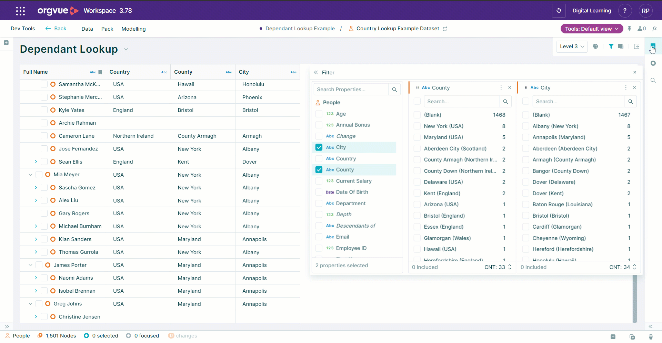Click the export icon in toolbar
Viewport: 662px width, 343px height.
[x=636, y=46]
